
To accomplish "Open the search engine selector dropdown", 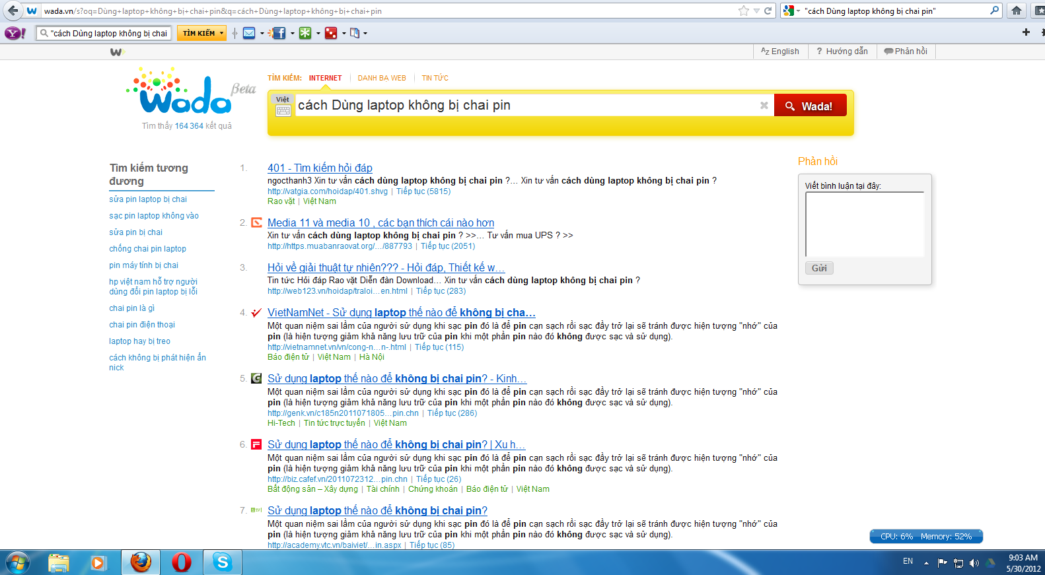I will [x=798, y=11].
